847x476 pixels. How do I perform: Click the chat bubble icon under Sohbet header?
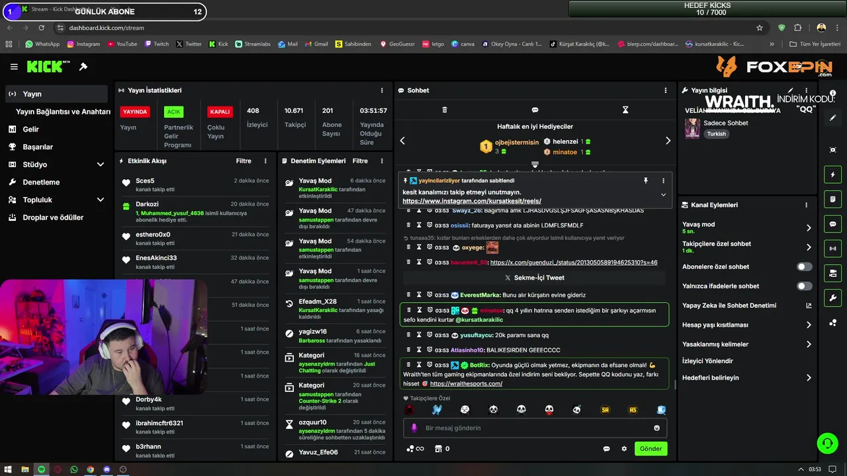coord(535,110)
